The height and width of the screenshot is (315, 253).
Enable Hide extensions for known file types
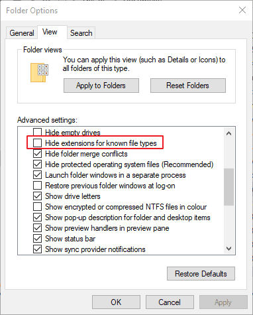point(37,143)
